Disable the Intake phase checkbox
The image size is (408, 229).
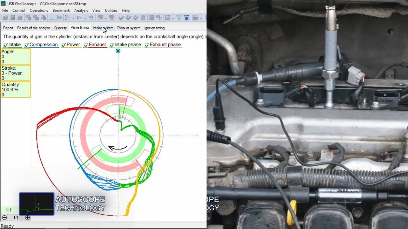(x=112, y=45)
